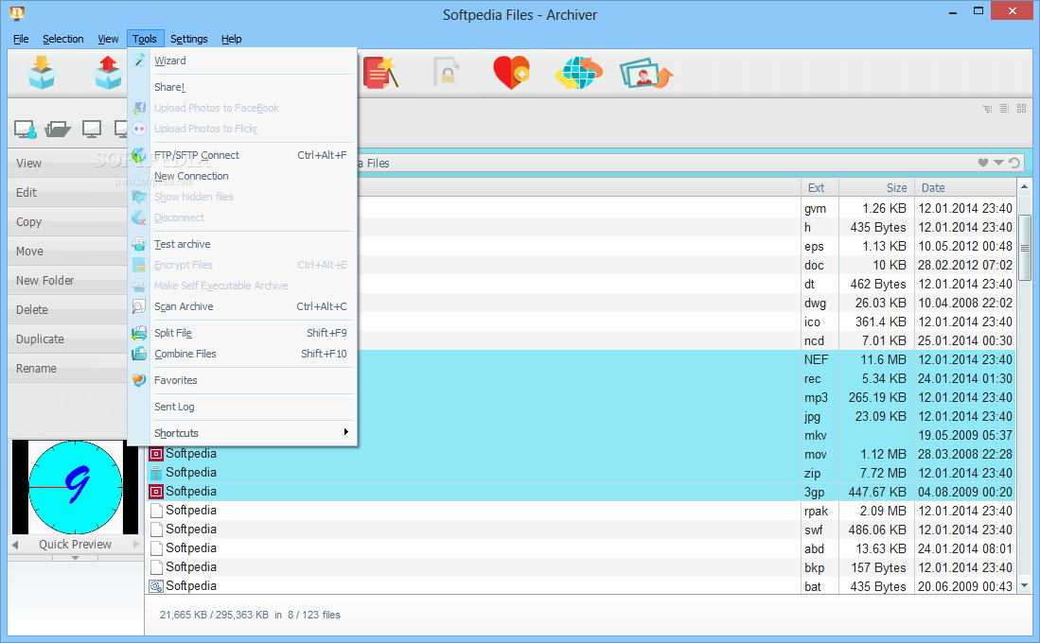Image resolution: width=1040 pixels, height=643 pixels.
Task: Click the padlock encrypt toolbar icon
Action: click(x=447, y=72)
